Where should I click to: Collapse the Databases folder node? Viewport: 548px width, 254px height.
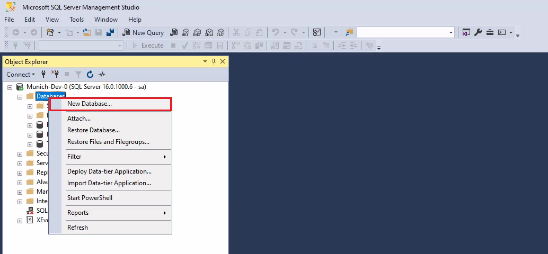tap(20, 97)
